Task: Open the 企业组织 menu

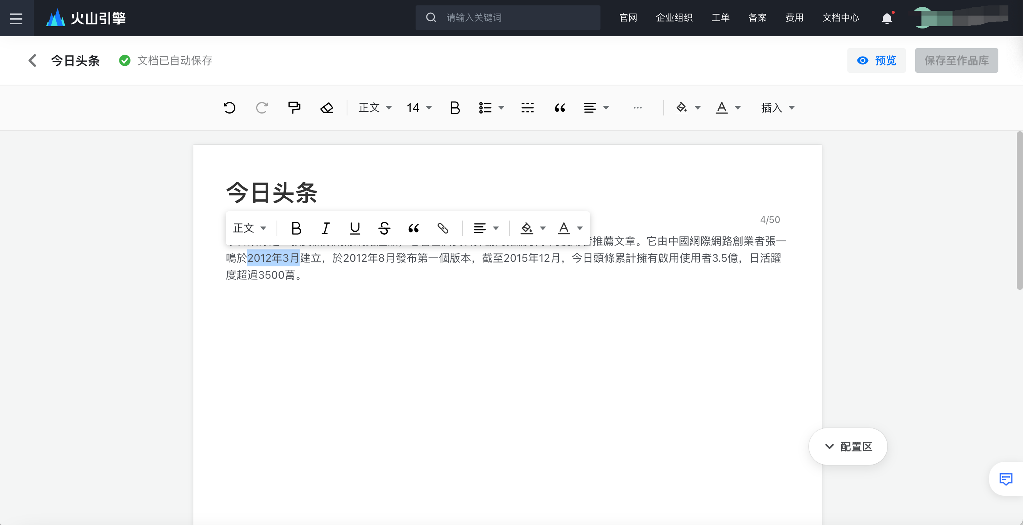Action: (x=674, y=18)
